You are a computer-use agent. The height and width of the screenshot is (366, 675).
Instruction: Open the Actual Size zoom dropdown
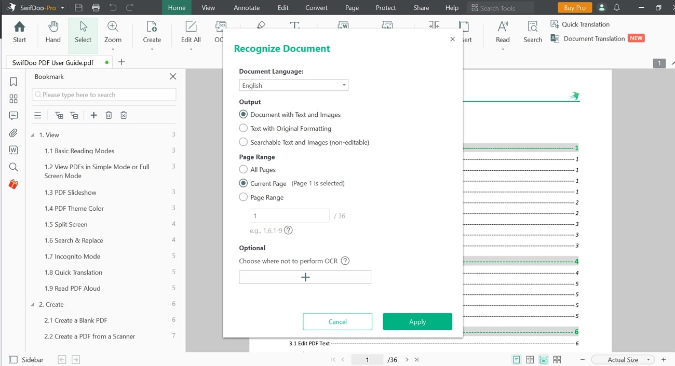pyautogui.click(x=623, y=359)
